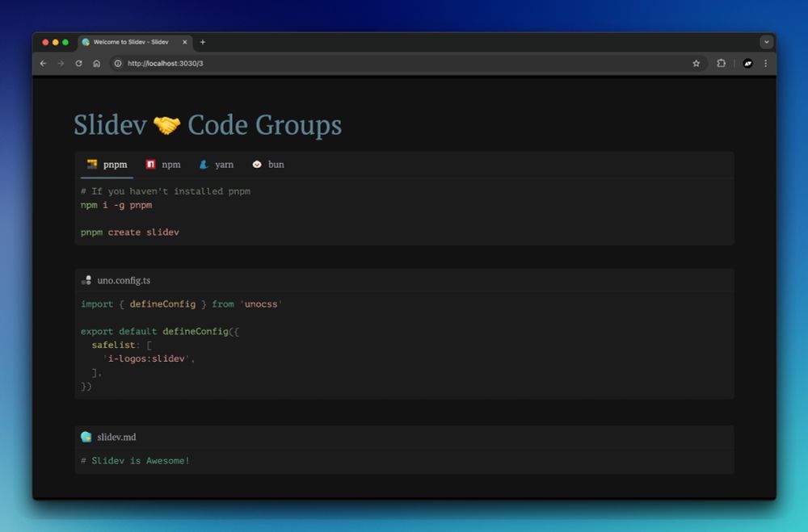Click the 'export default defineConfig' line
Screen dimensions: 808x532
click(160, 331)
